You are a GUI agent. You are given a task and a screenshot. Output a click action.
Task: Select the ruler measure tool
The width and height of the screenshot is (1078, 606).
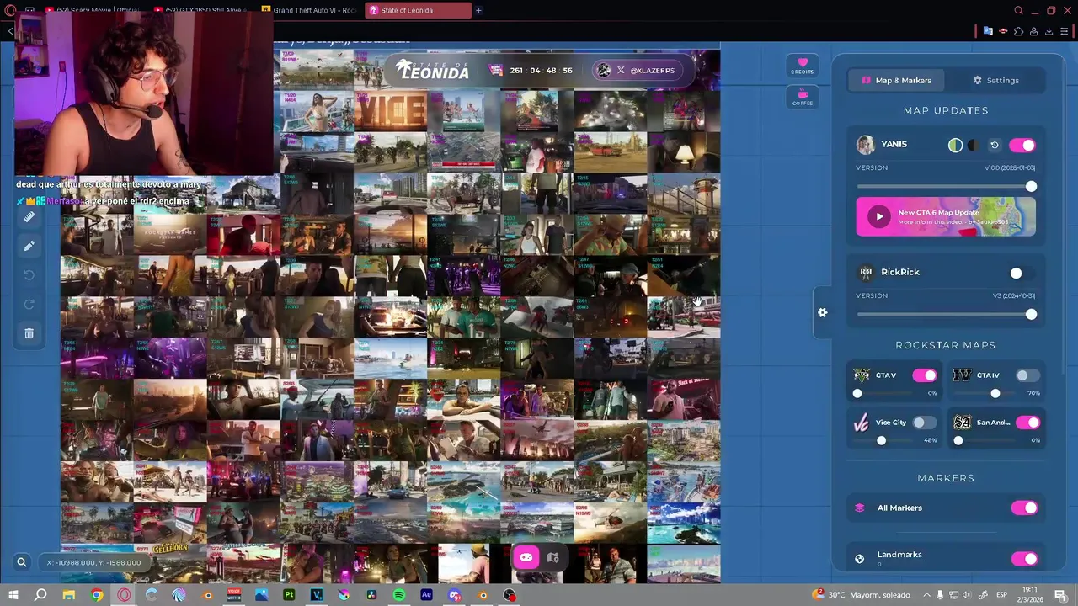(29, 217)
